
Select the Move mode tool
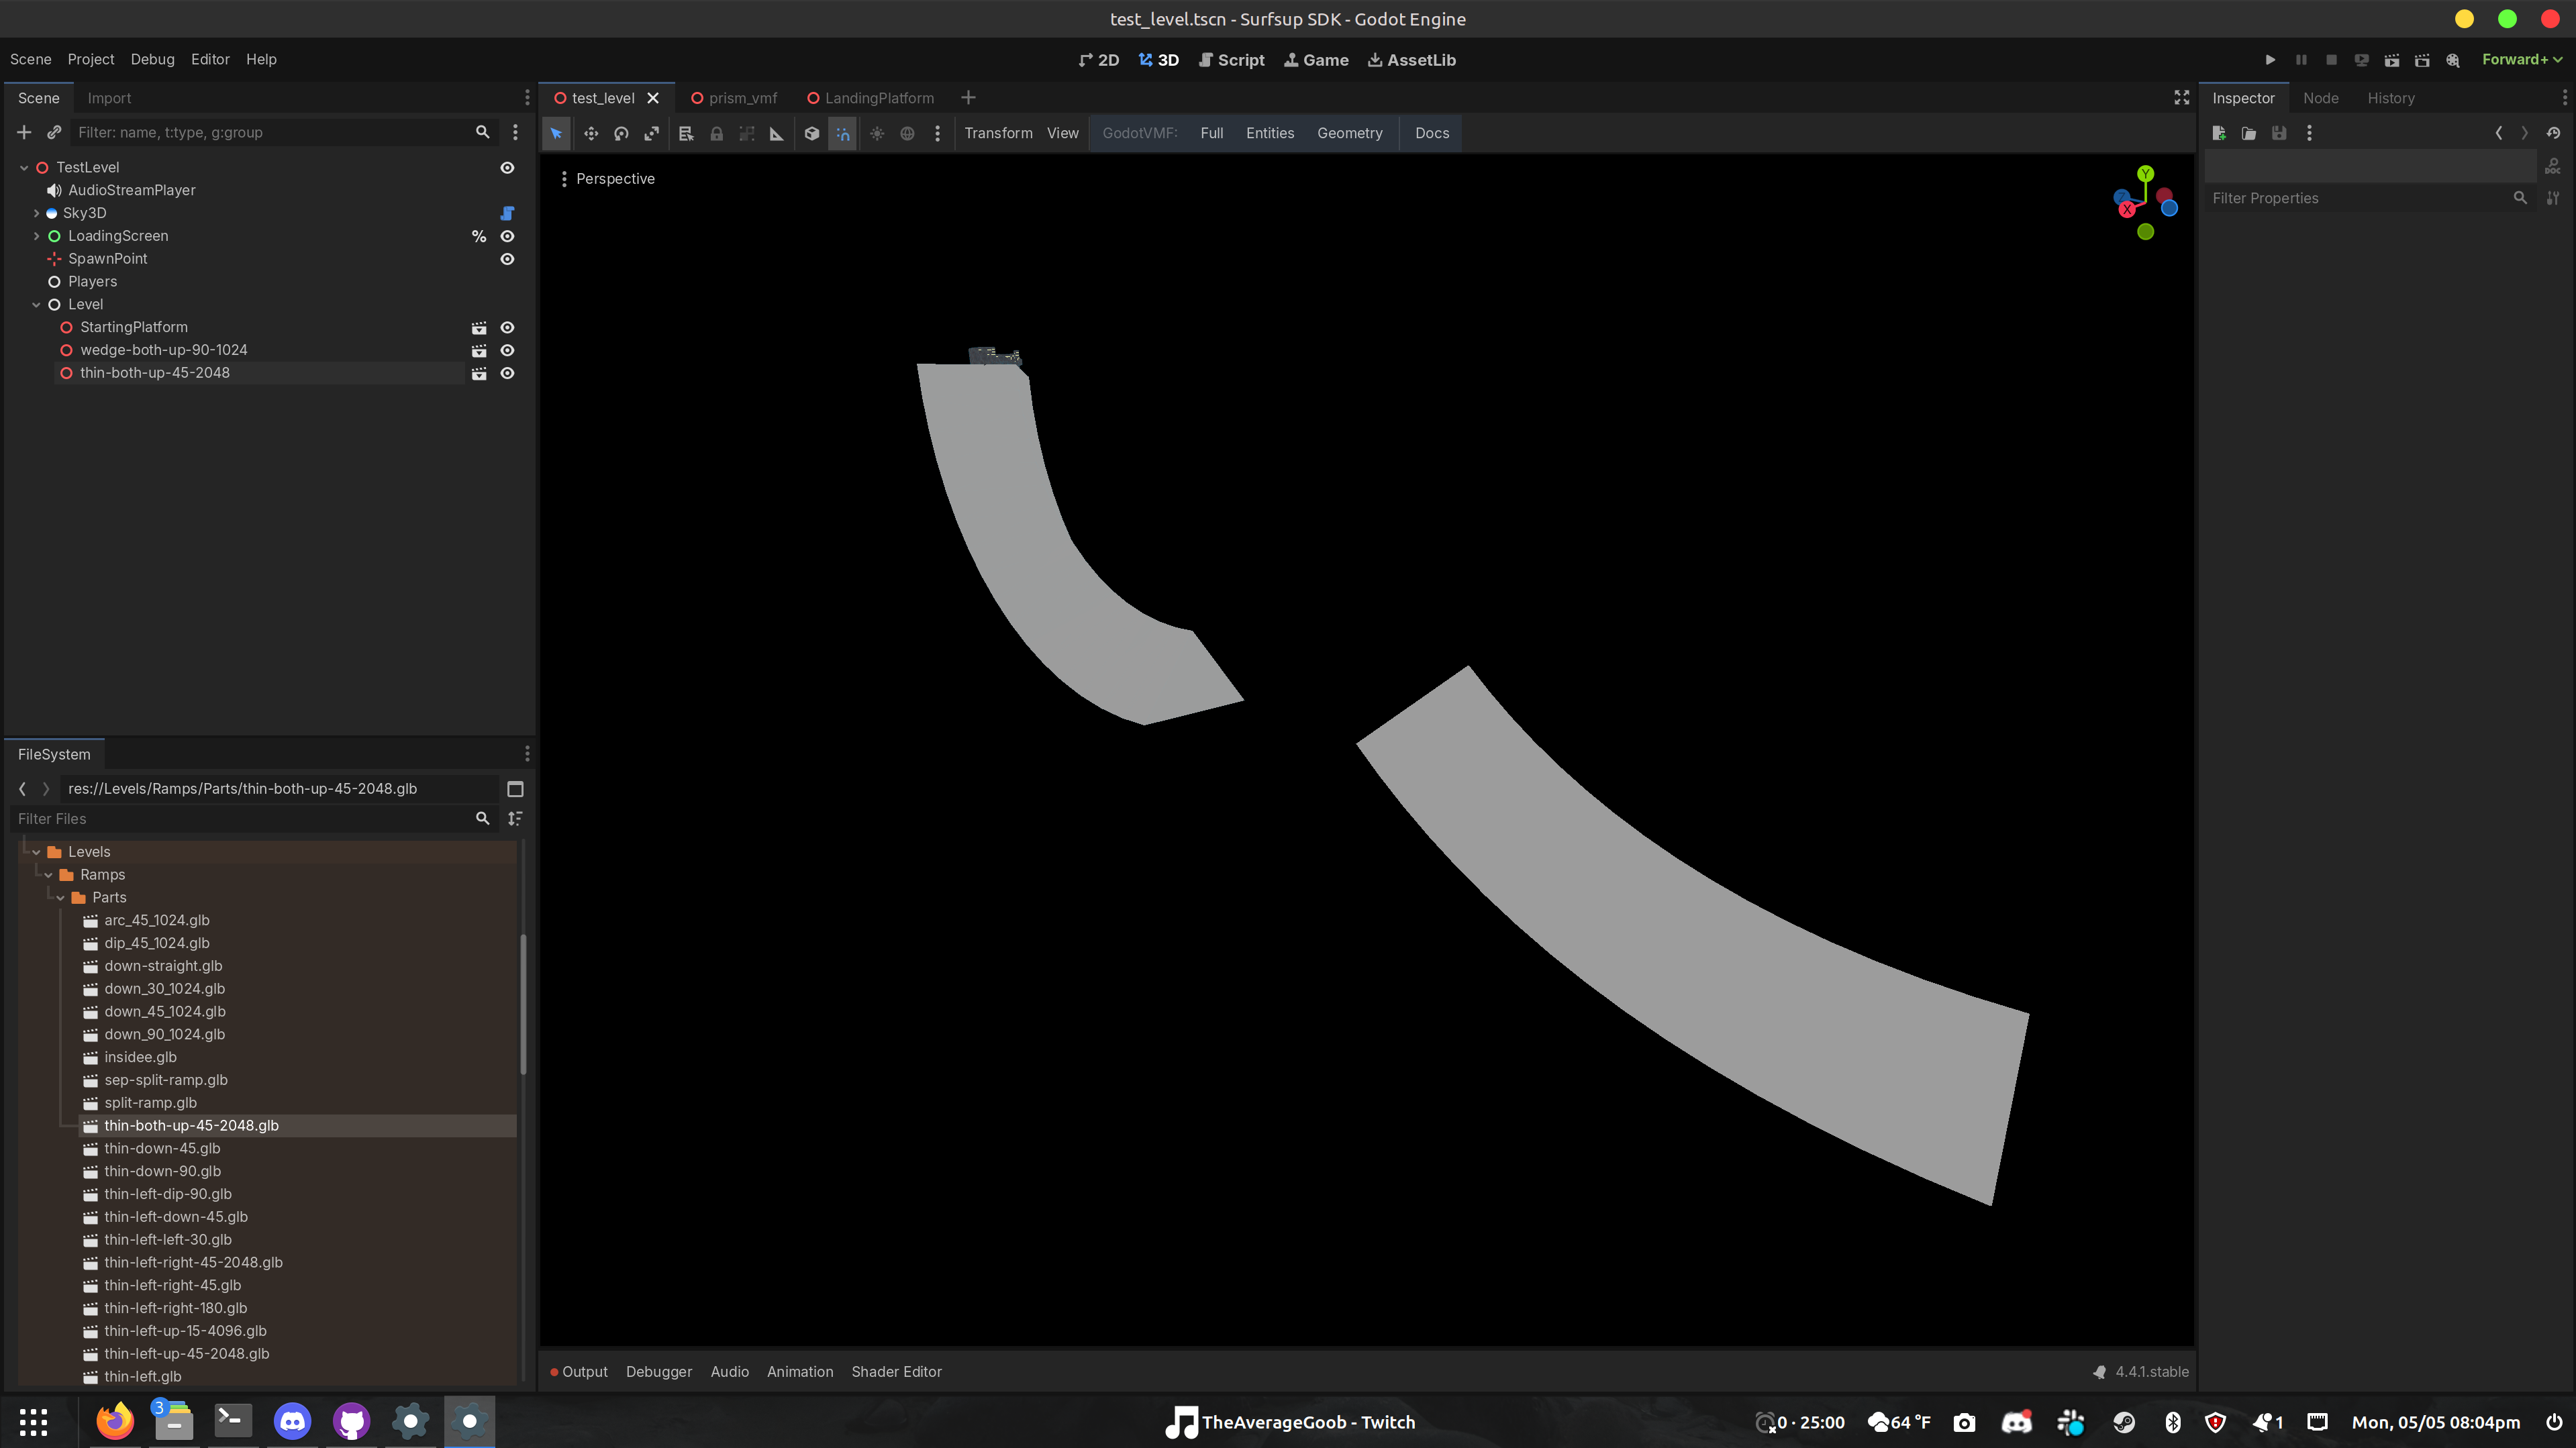tap(591, 133)
